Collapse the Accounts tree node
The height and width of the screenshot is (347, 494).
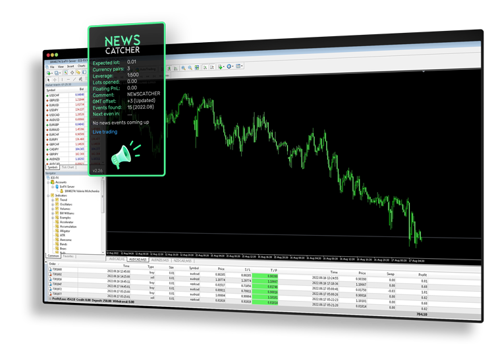tap(49, 182)
